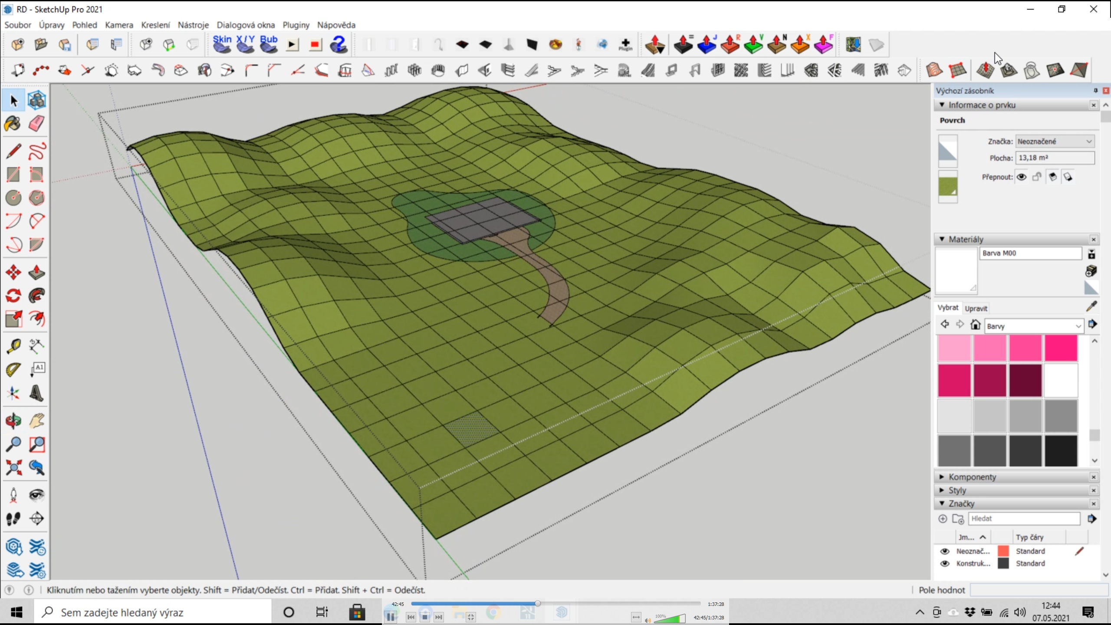Open the Kamera menu
The width and height of the screenshot is (1111, 625).
point(119,25)
